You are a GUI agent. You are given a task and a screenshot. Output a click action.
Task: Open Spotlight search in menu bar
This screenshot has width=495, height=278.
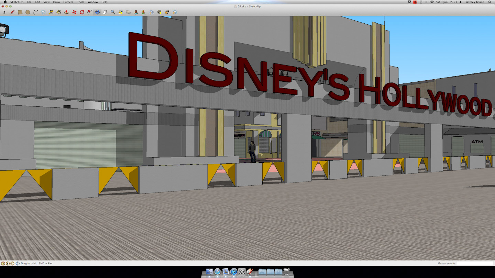pyautogui.click(x=490, y=2)
